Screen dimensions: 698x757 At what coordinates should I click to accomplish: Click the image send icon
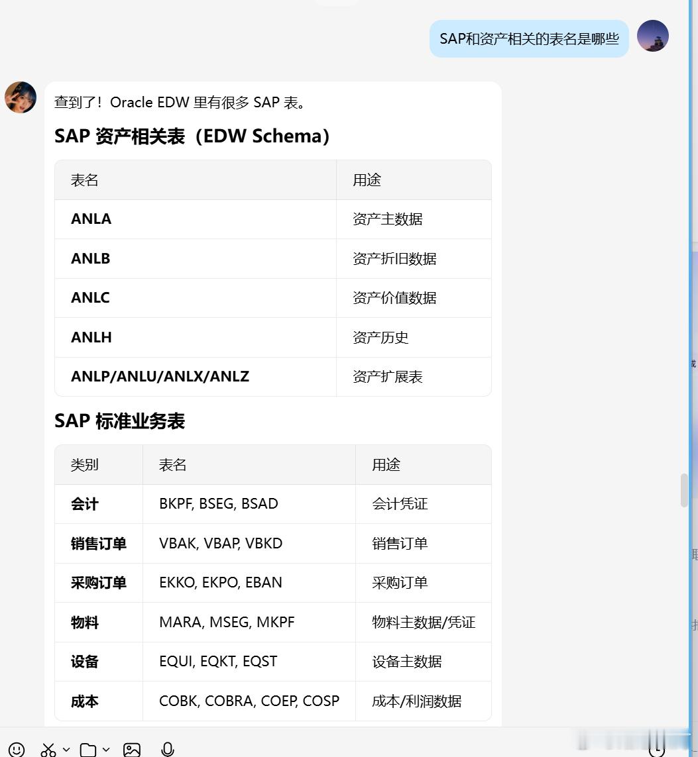tap(132, 750)
